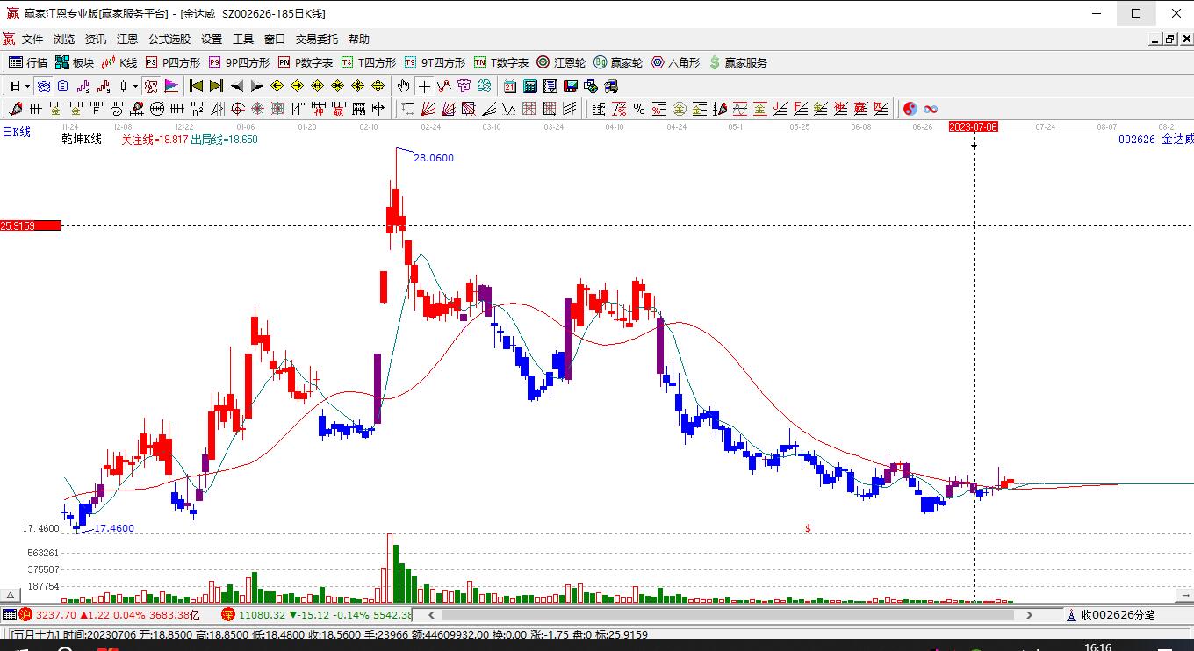Click the 002626 stock code link
Screen dimensions: 1194x651
click(x=1137, y=139)
